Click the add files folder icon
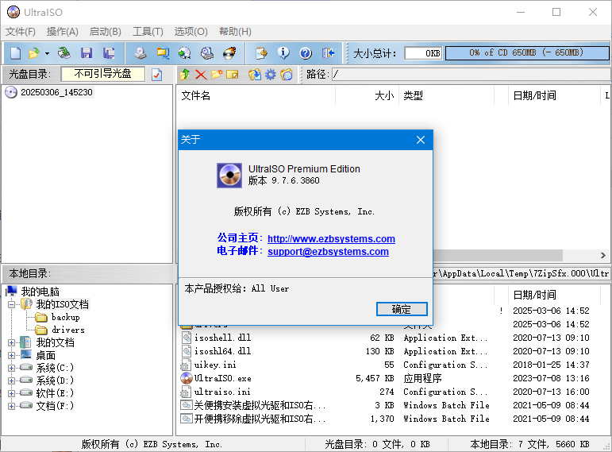The image size is (612, 452). 255,74
